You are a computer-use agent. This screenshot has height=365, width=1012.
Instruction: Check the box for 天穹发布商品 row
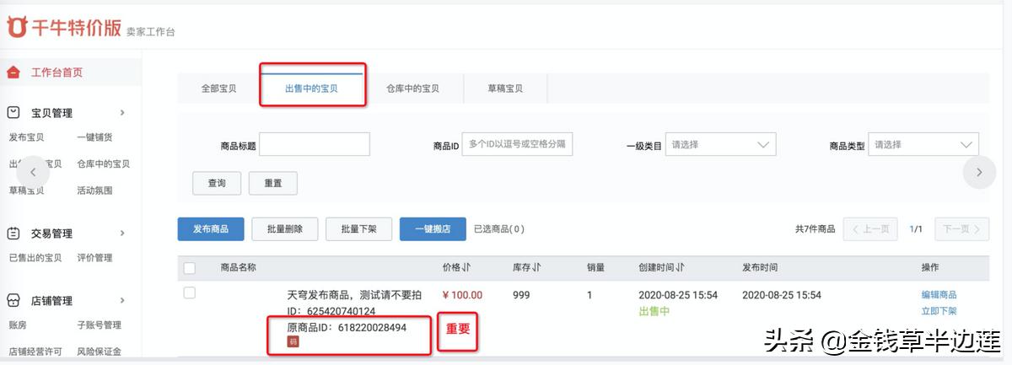190,293
